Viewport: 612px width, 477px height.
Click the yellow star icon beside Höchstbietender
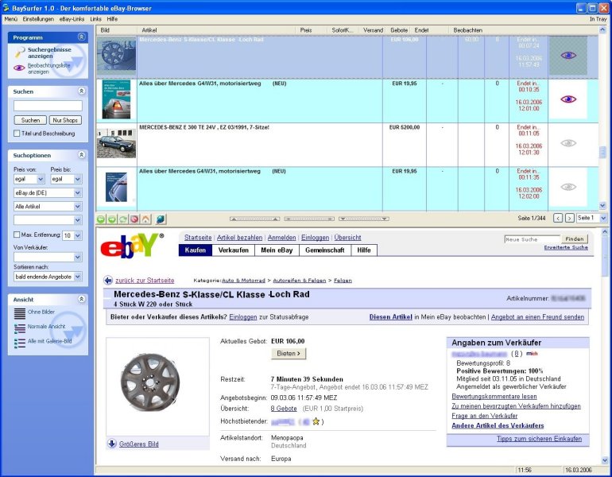(316, 421)
